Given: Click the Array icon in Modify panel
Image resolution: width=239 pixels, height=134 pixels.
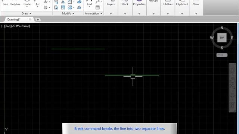Looking at the screenshot, I should click(70, 7).
